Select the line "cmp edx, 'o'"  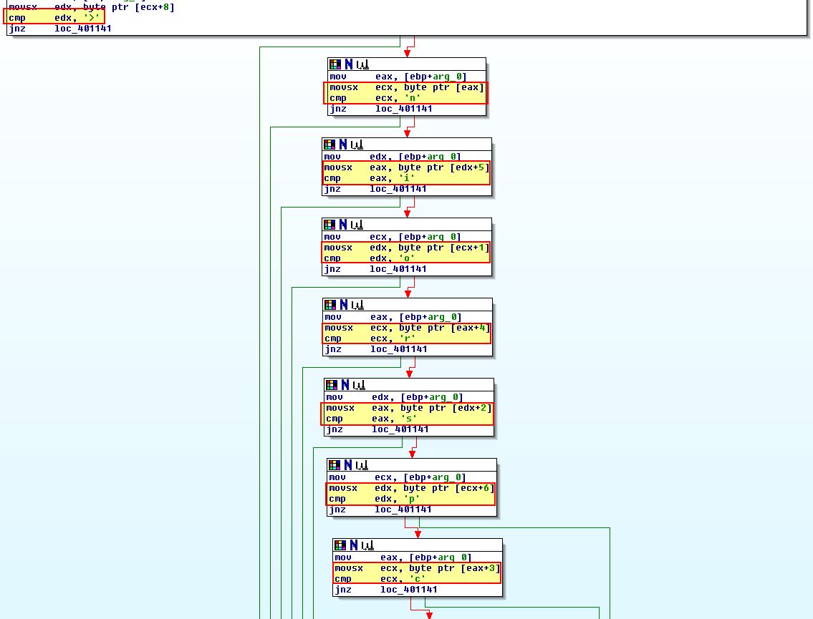370,259
